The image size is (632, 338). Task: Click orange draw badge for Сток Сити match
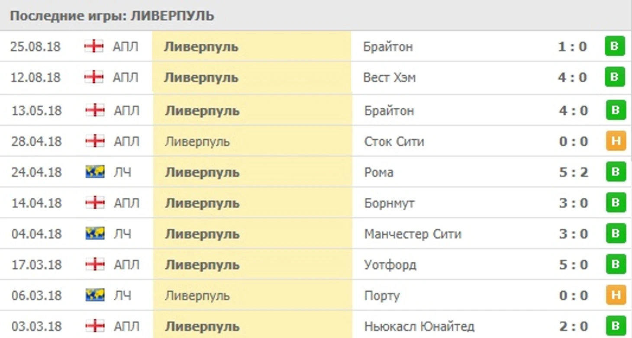[x=616, y=141]
